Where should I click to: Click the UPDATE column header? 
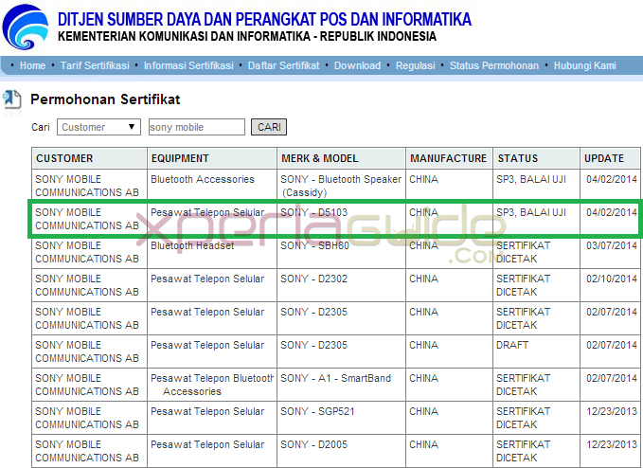coord(610,158)
